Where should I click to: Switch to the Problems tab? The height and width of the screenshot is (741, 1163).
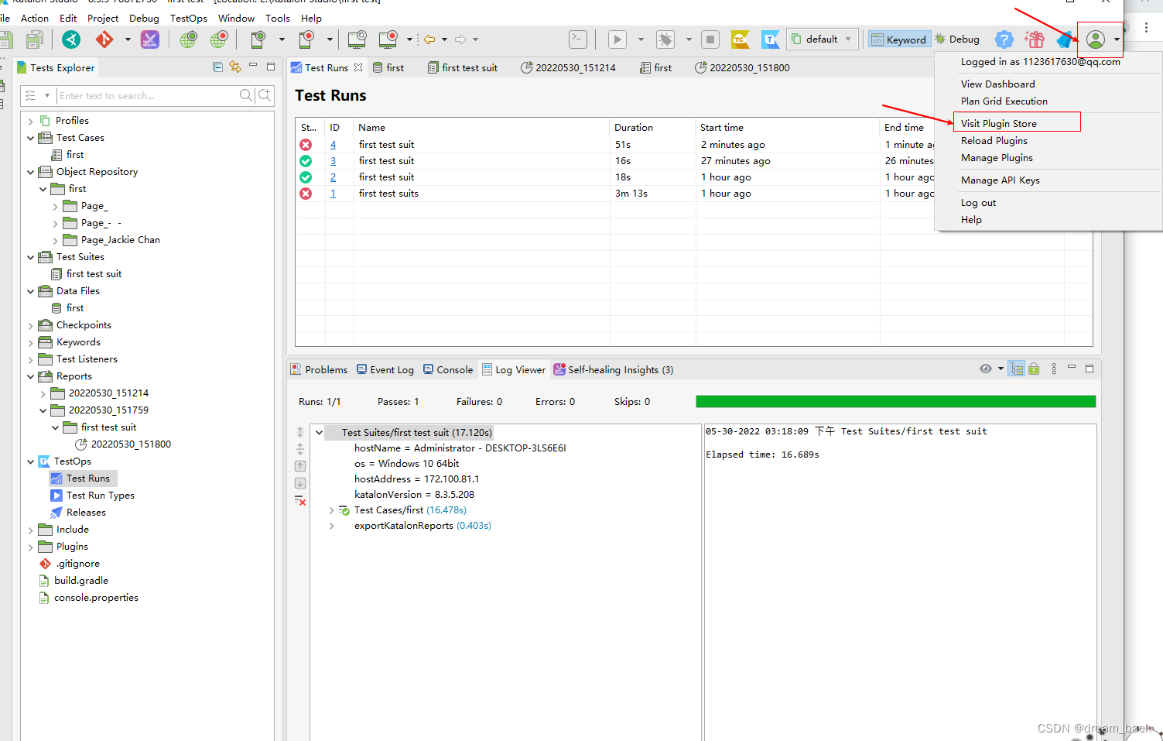[319, 369]
